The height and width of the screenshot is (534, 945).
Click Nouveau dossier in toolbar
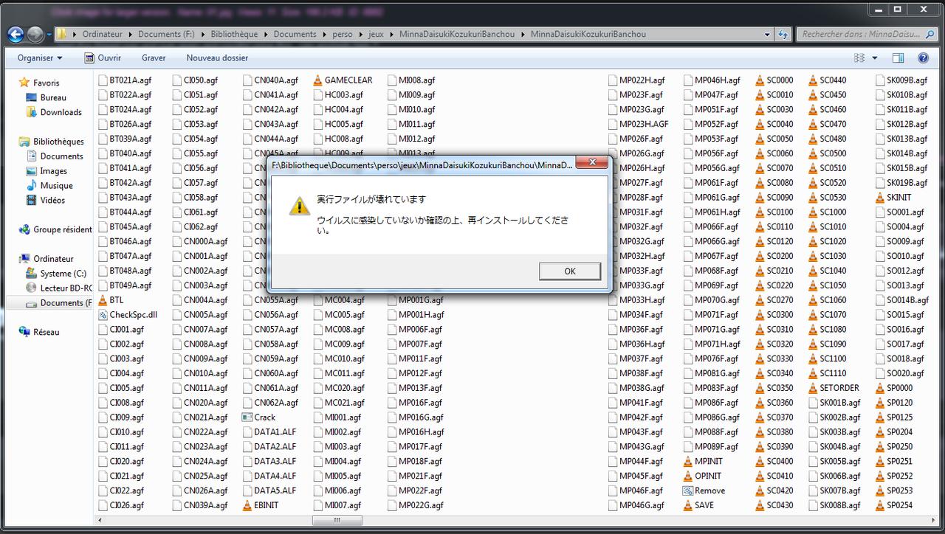(x=217, y=58)
